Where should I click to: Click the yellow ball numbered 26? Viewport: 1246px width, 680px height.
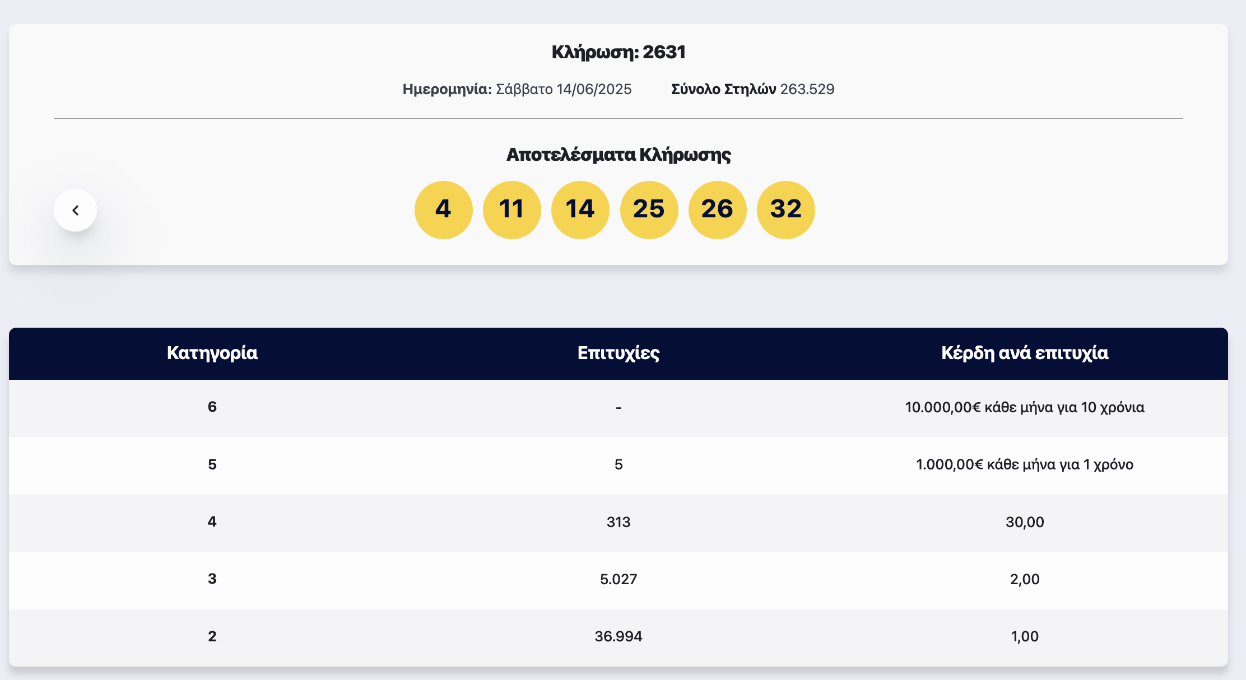click(717, 209)
